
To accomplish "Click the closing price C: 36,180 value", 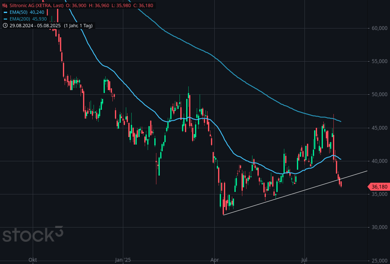I will tap(143, 5).
